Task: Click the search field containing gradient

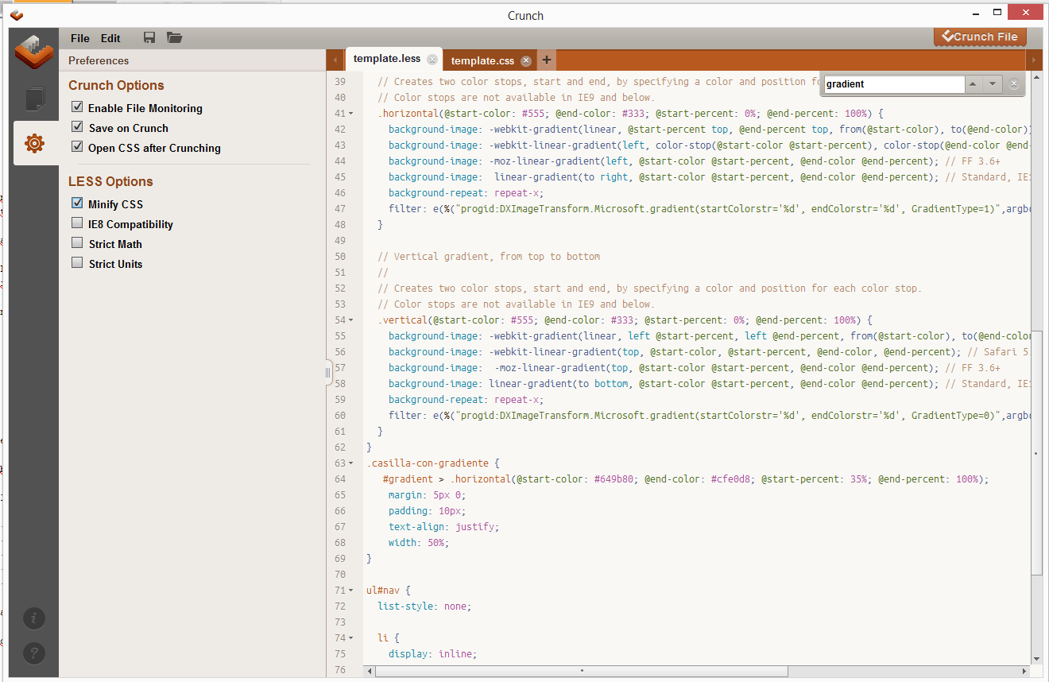Action: [894, 83]
